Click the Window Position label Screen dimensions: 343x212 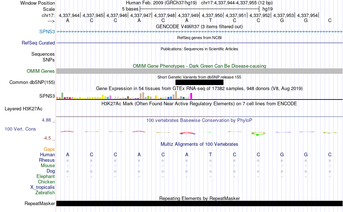click(38, 3)
